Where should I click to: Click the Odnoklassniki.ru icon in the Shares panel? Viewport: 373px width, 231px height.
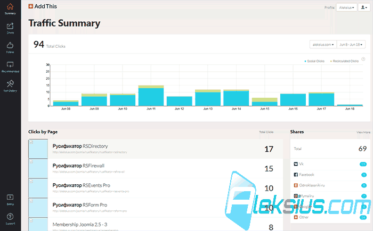tap(296, 185)
